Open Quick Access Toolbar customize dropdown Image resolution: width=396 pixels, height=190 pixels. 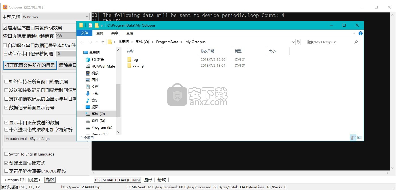tap(102, 26)
